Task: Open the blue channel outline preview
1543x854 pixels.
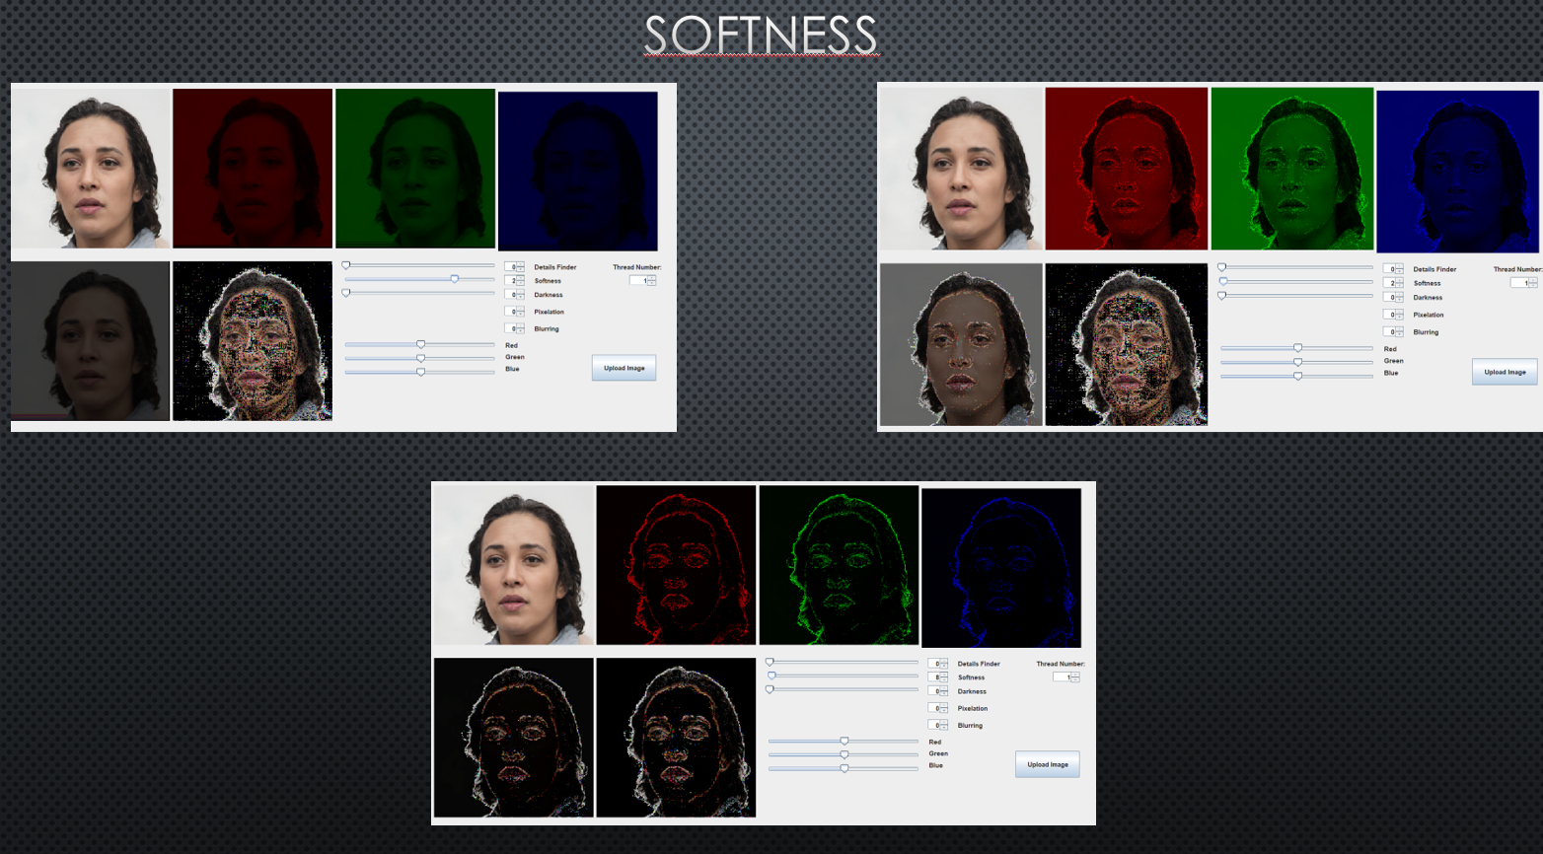Action: [1001, 564]
